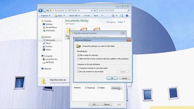Click OK in StepsRecorder.zip Properties
194x109 pixels.
tap(94, 104)
